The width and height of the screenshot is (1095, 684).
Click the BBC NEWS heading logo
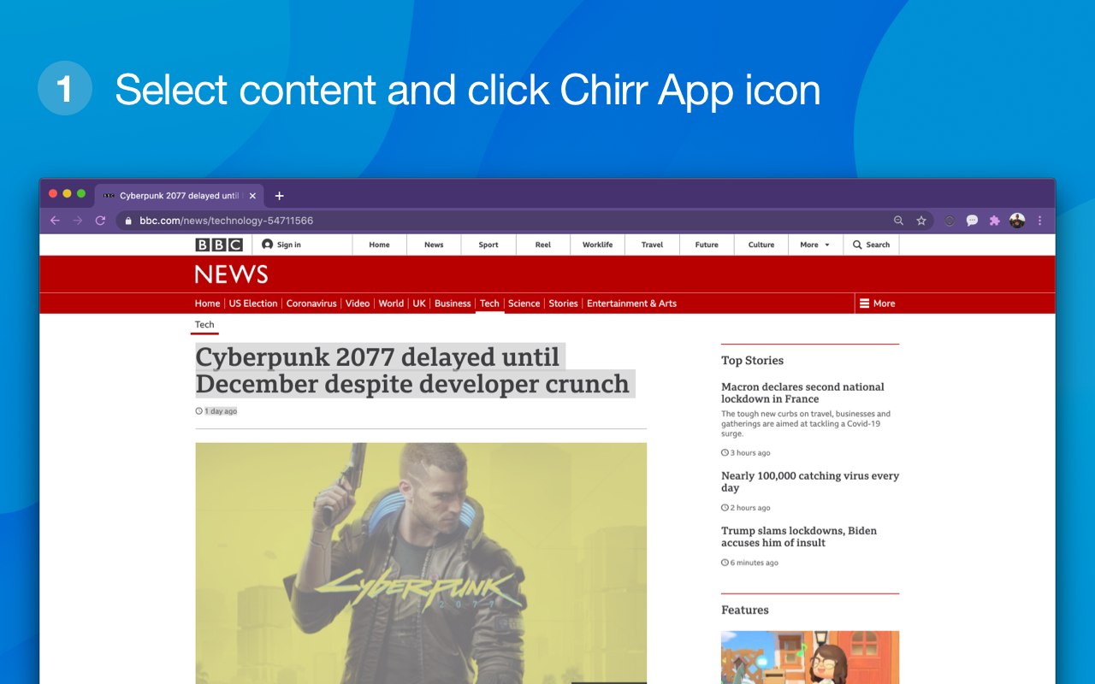[x=231, y=274]
